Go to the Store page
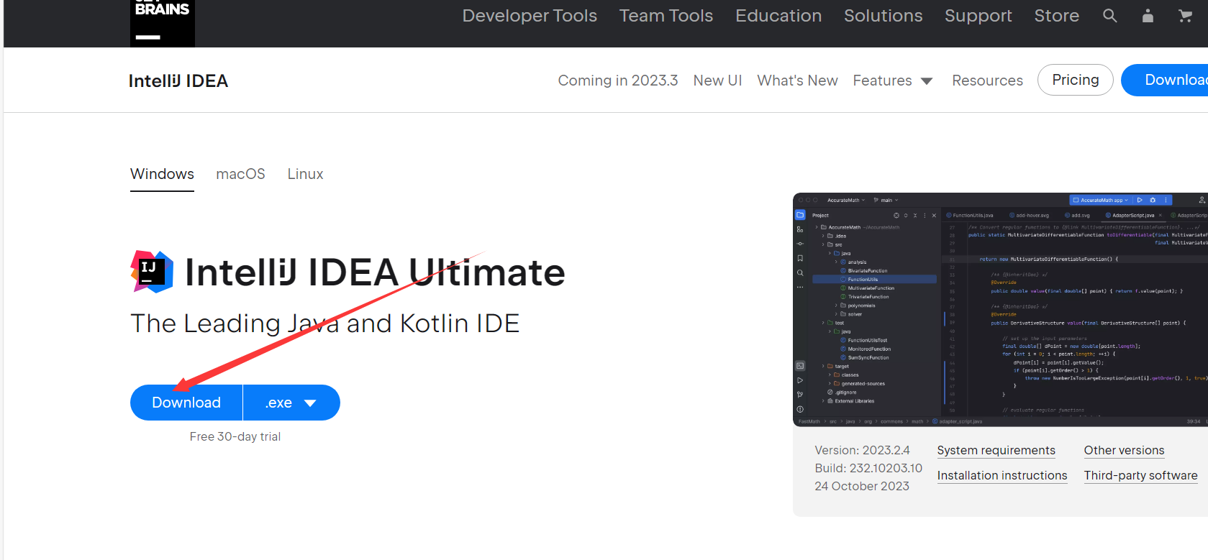 [x=1057, y=16]
